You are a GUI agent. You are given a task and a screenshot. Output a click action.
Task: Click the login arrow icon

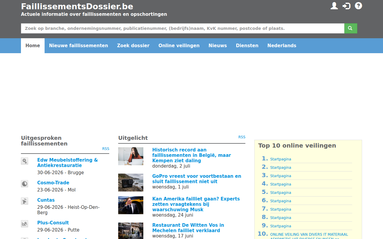pyautogui.click(x=346, y=6)
